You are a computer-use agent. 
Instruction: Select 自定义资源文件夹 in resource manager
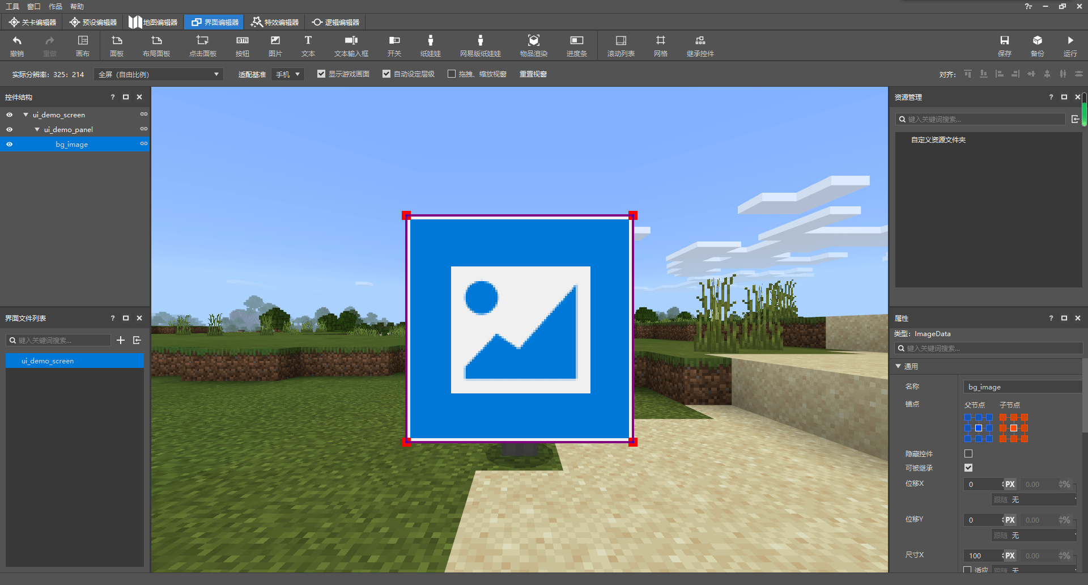click(x=938, y=139)
